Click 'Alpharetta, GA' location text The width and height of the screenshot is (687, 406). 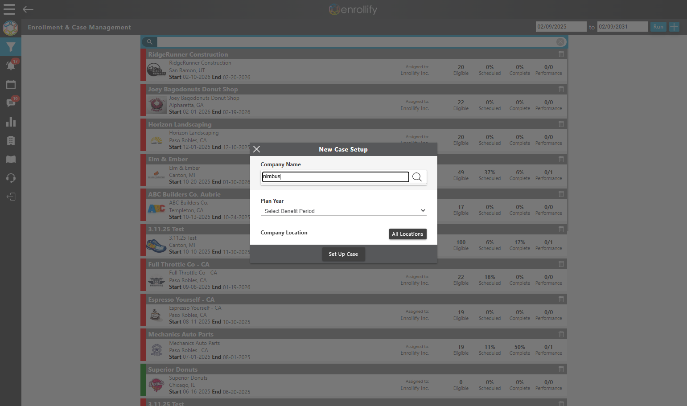(186, 105)
